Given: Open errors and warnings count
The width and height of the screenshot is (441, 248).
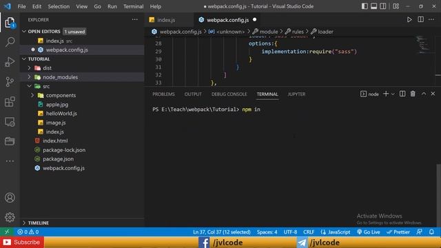Looking at the screenshot, I should pos(28,232).
